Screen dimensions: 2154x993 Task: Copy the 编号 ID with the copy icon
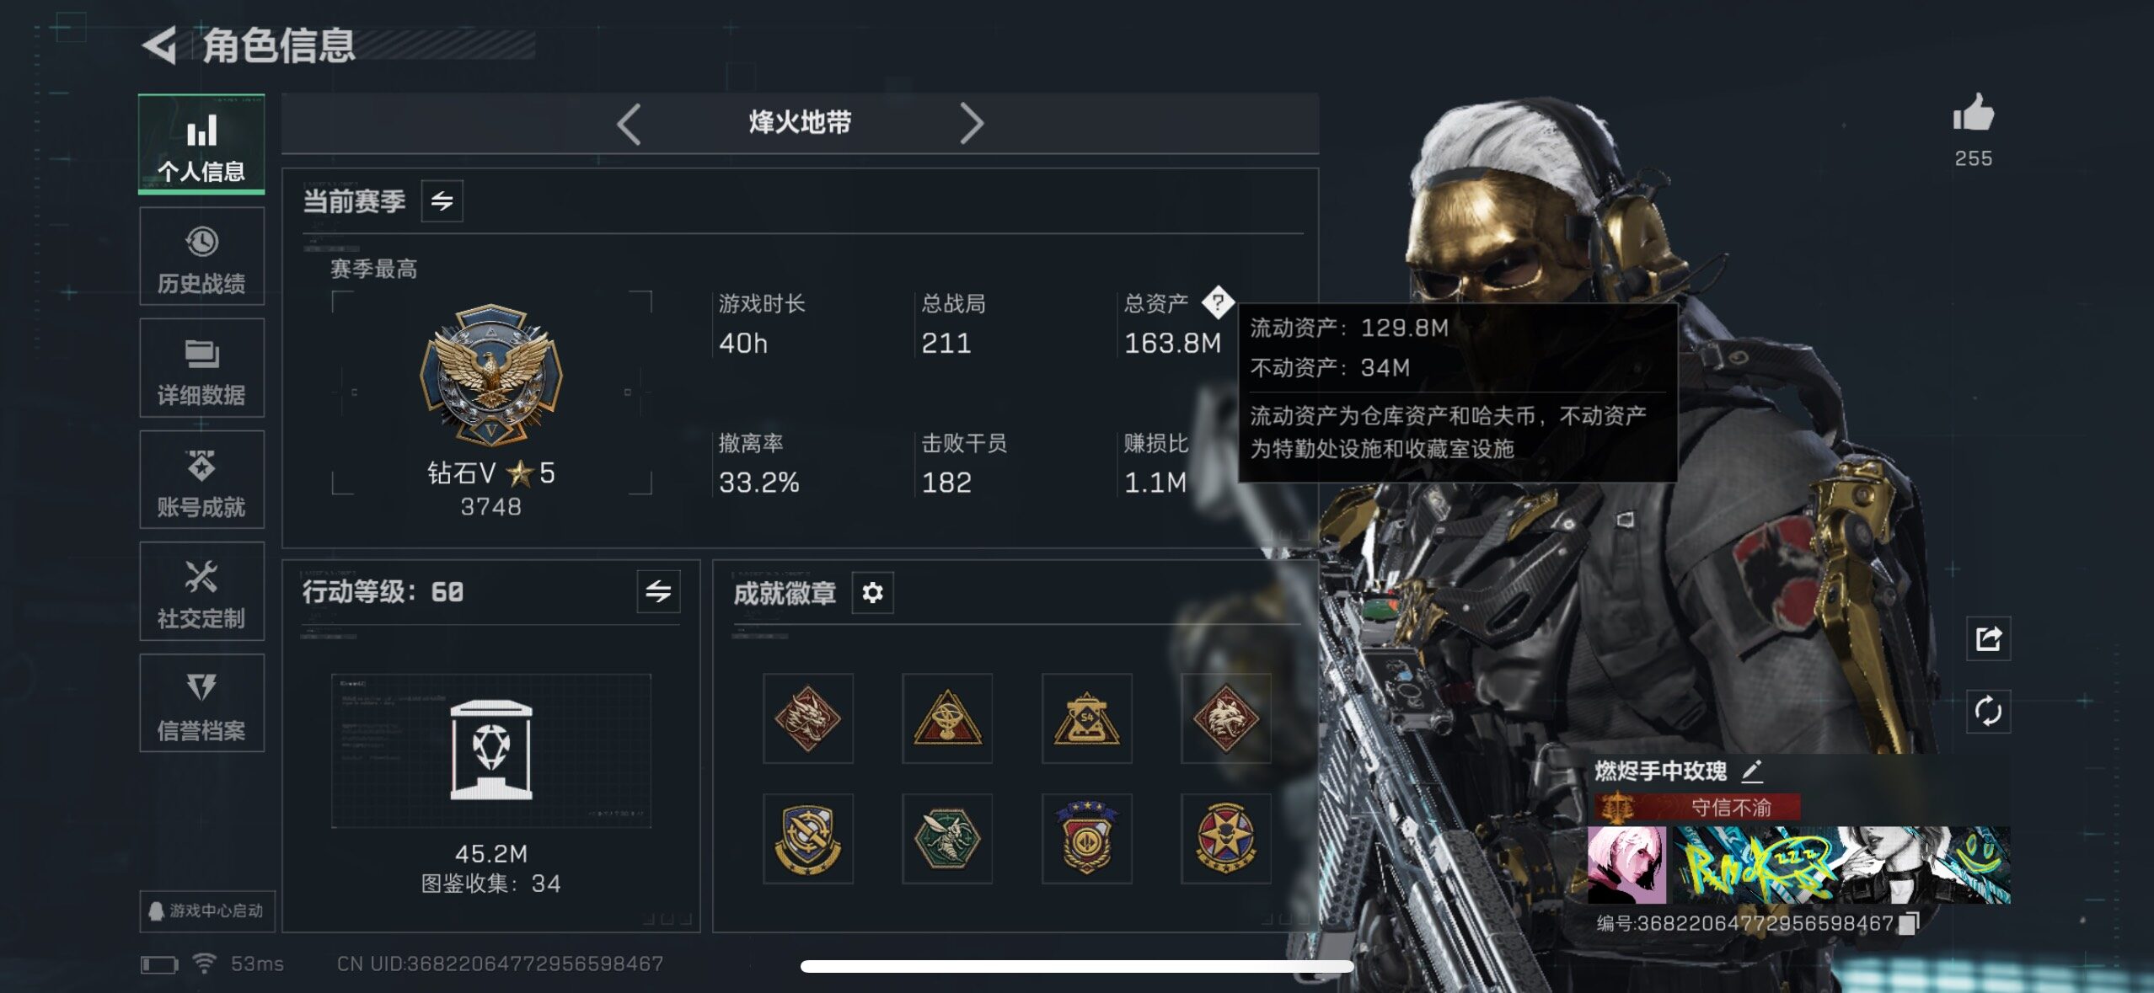point(1910,923)
